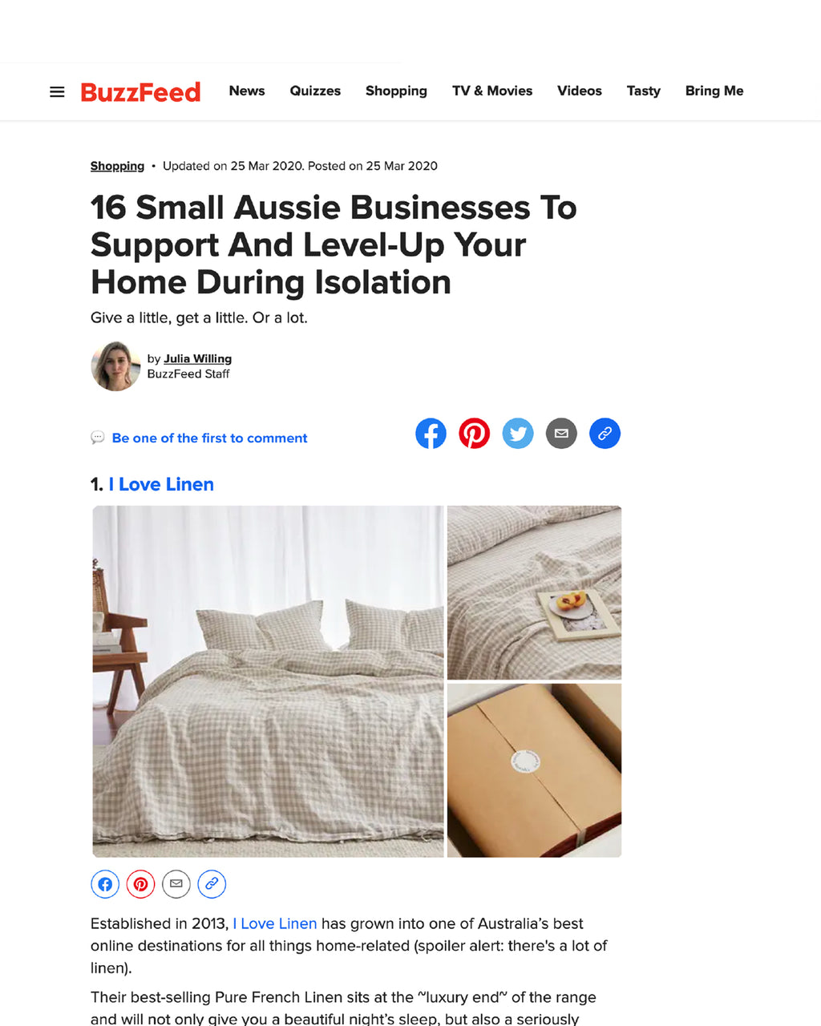Viewport: 821px width, 1026px height.
Task: Open the hamburger menu icon
Action: pos(57,91)
